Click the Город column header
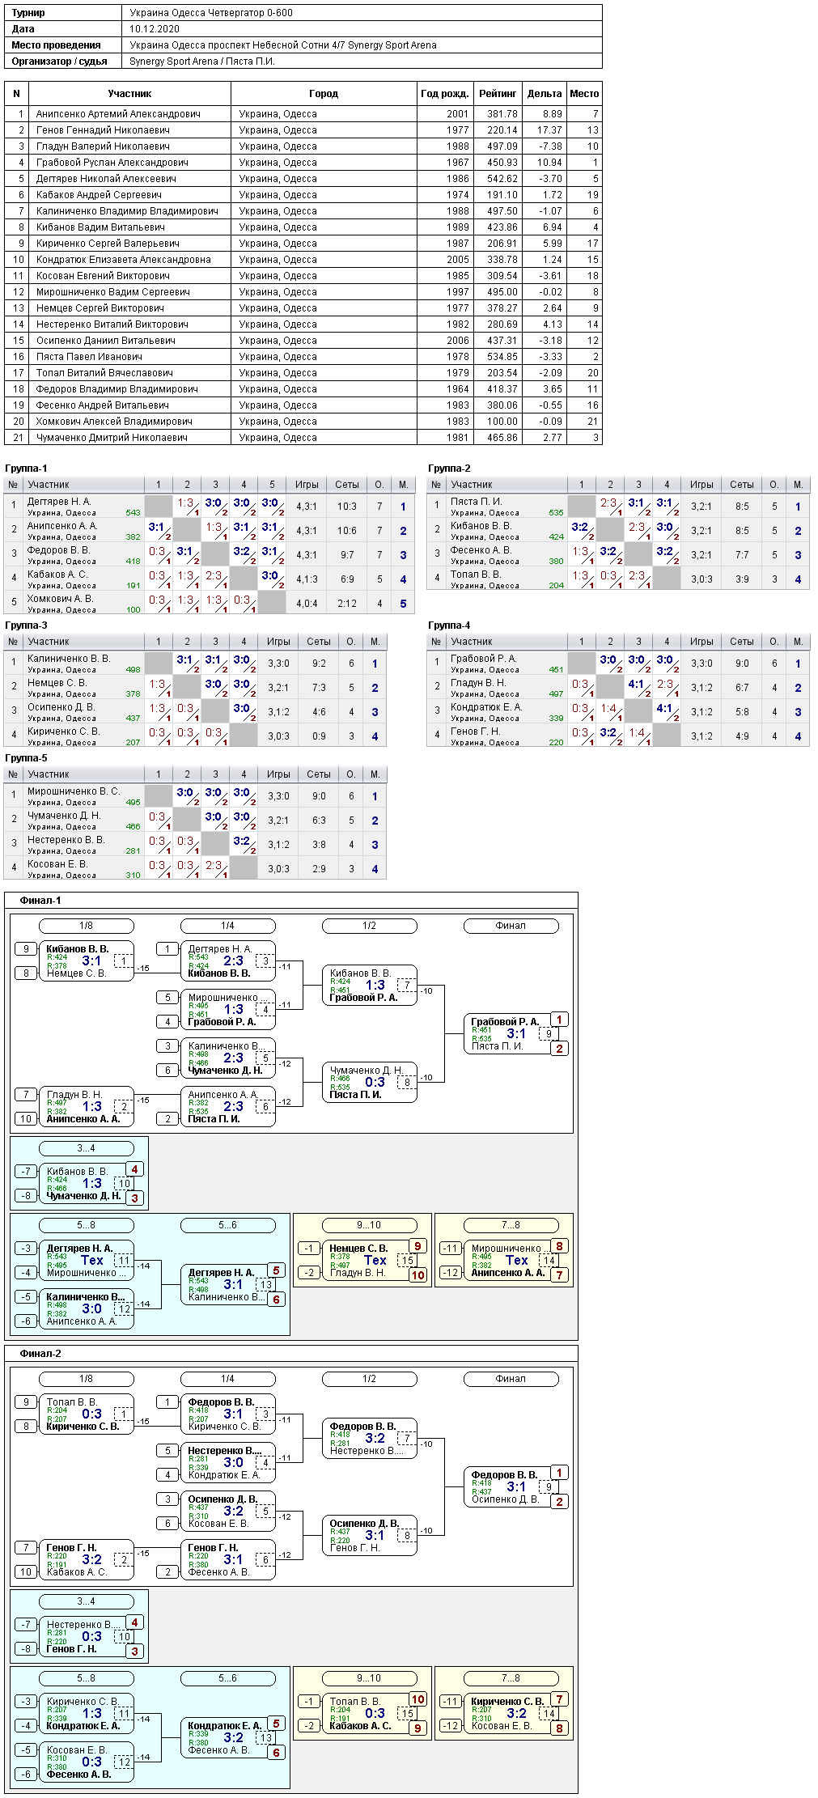This screenshot has width=818, height=1798. [x=324, y=94]
